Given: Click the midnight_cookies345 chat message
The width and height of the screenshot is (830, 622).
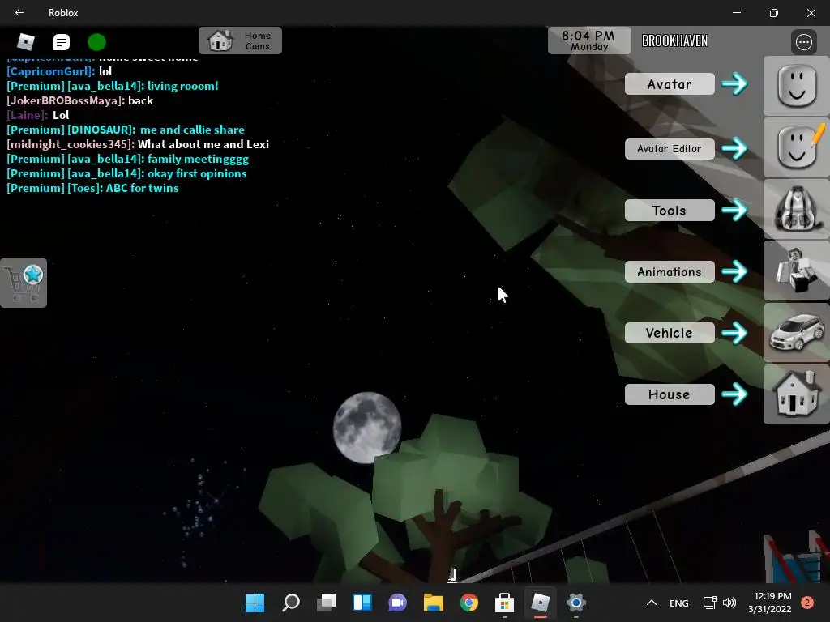Looking at the screenshot, I should click(138, 144).
